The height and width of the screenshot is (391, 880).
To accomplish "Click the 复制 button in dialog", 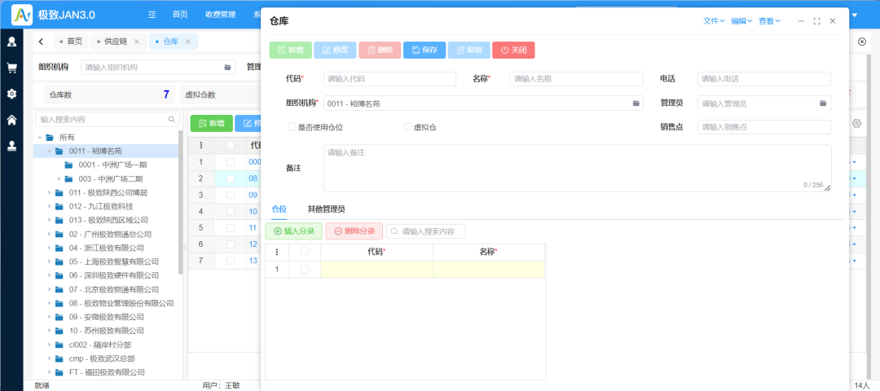I will (x=469, y=50).
